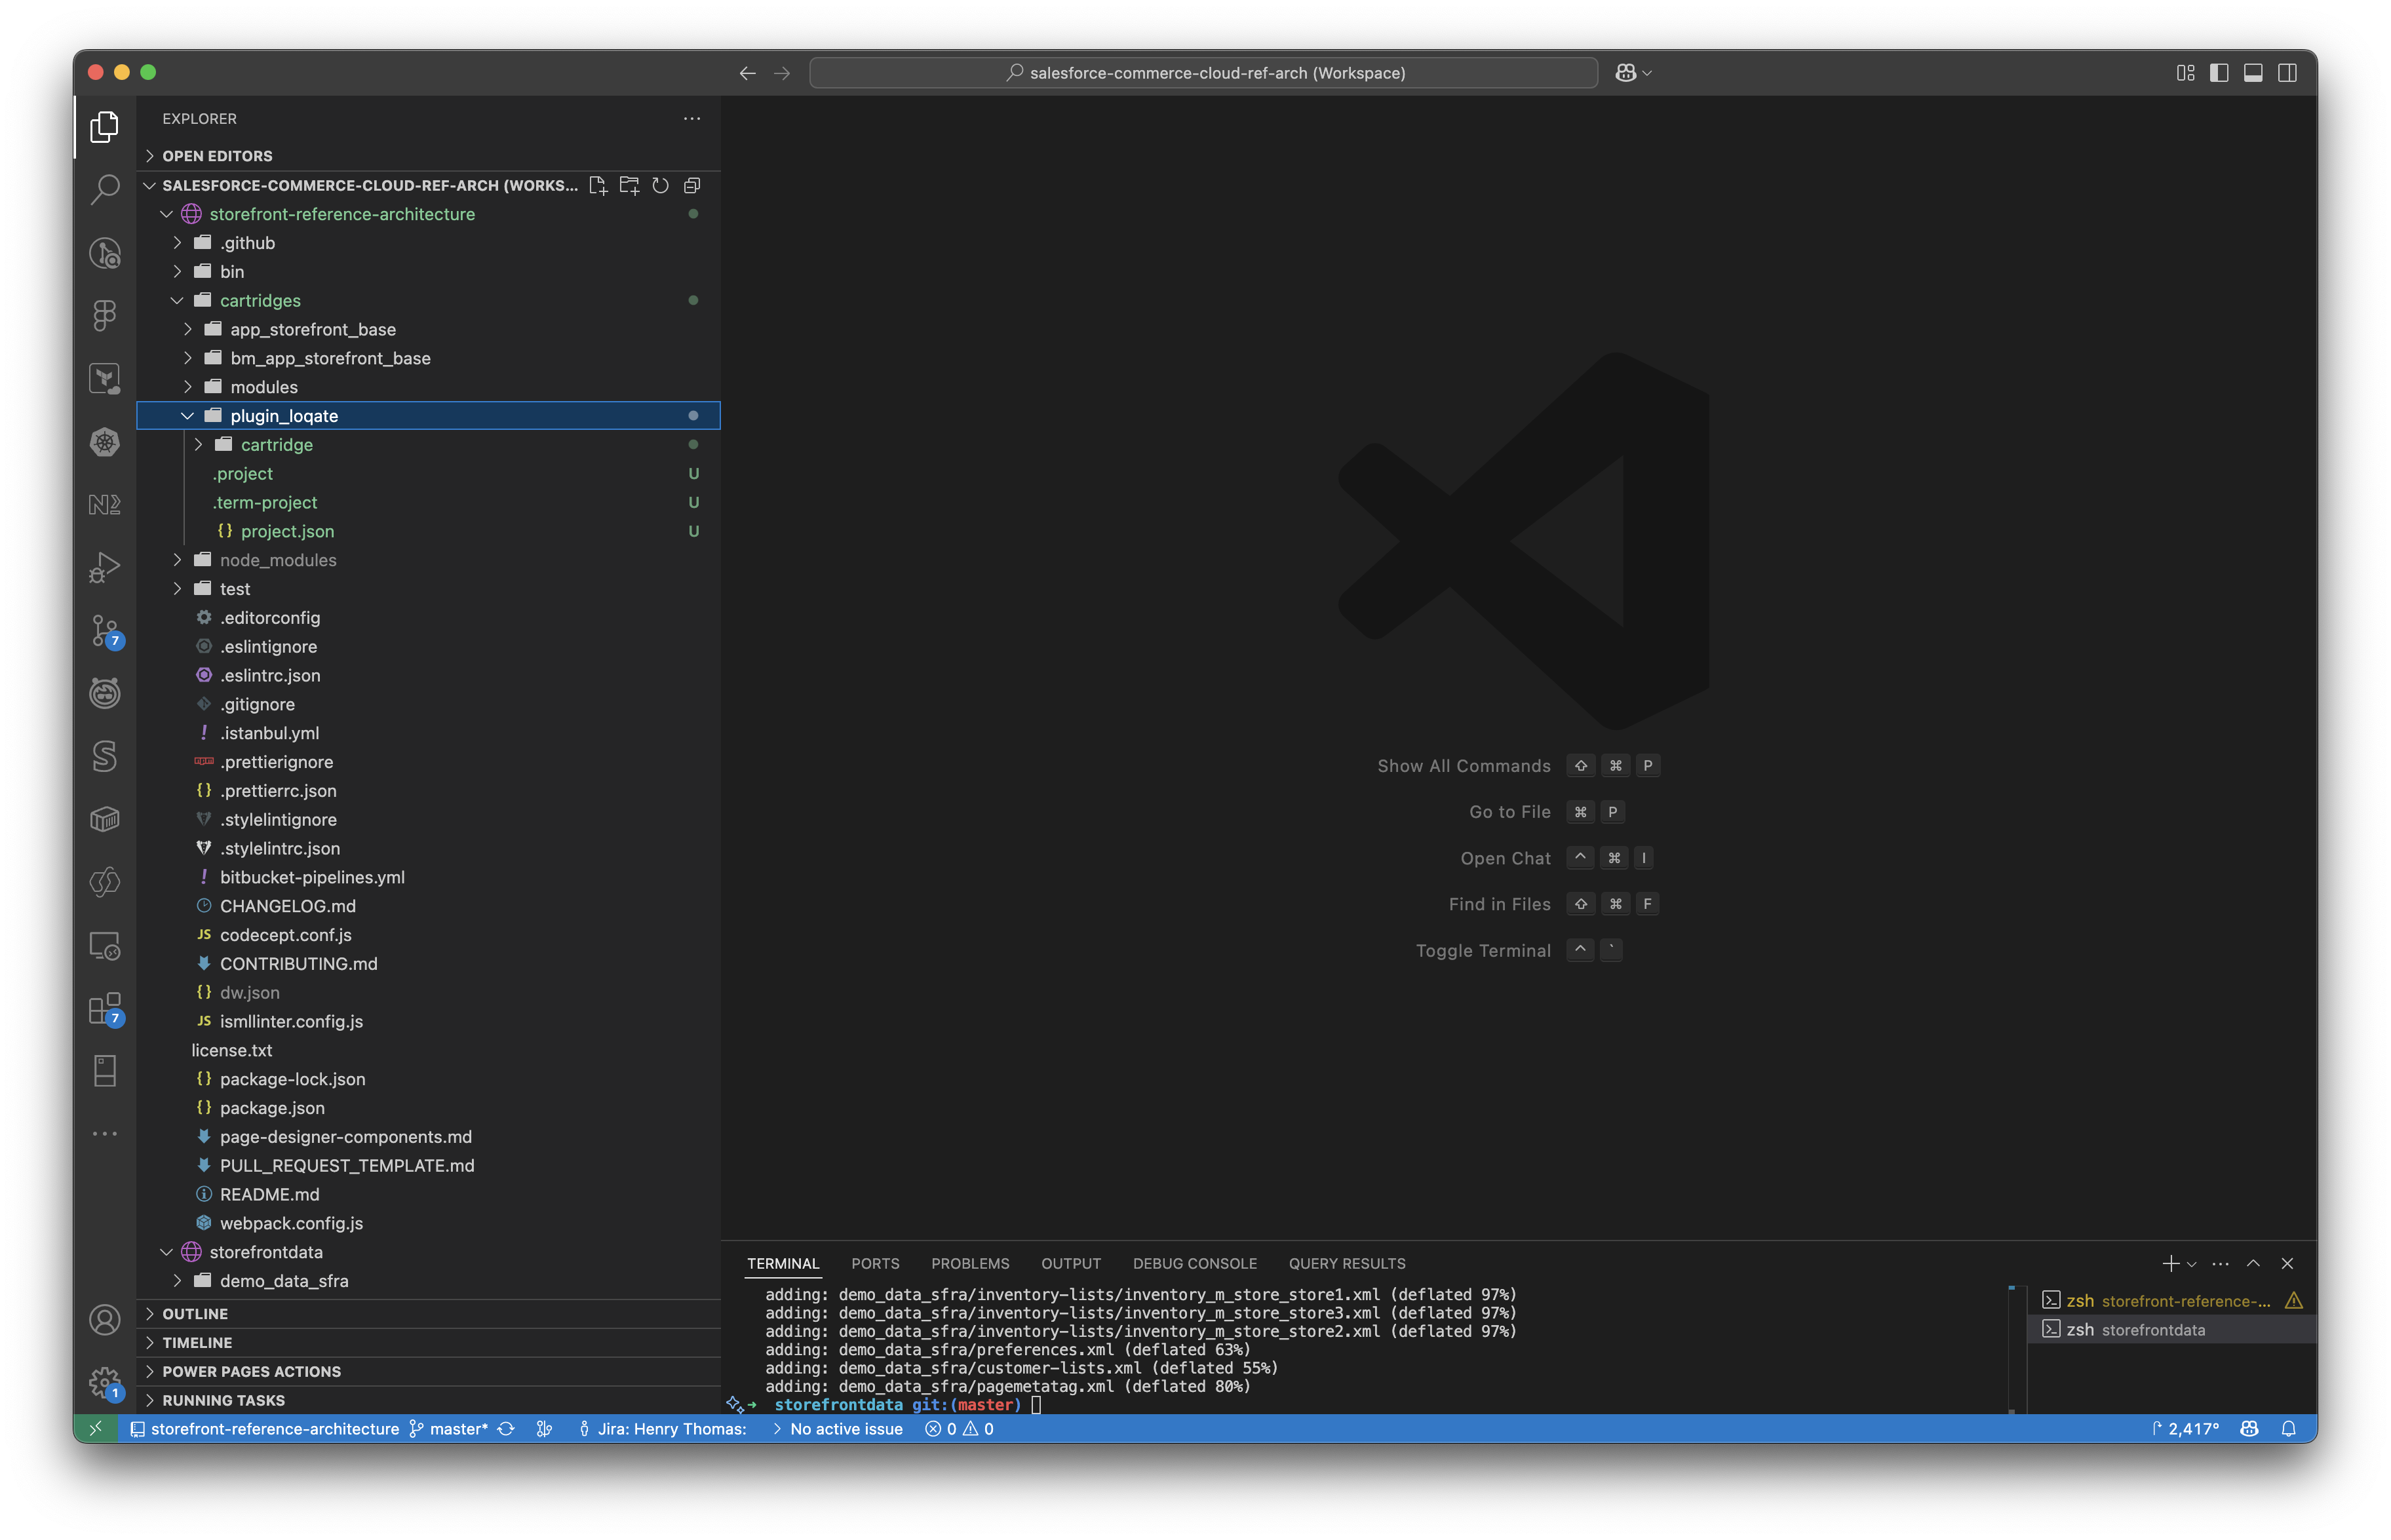Image resolution: width=2391 pixels, height=1540 pixels.
Task: Switch to PORTS panel tab
Action: 875,1264
